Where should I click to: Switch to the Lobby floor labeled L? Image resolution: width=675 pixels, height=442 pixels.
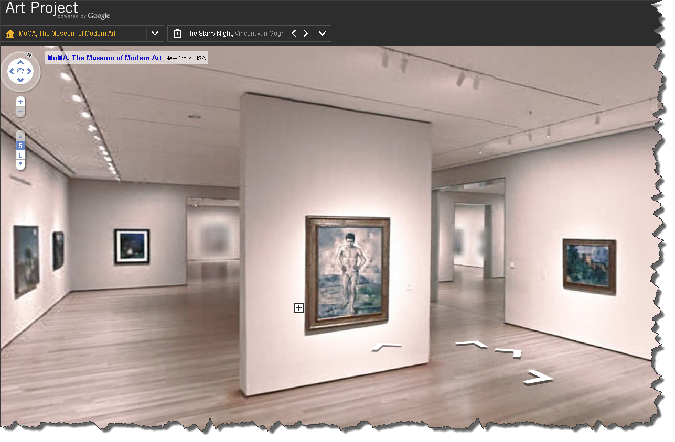click(x=20, y=155)
